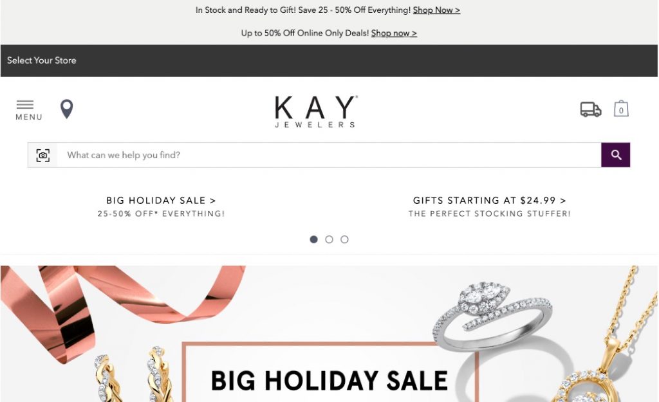Screen dimensions: 659x402
Task: Click Shop Now link for 25-50% off
Action: pos(437,10)
